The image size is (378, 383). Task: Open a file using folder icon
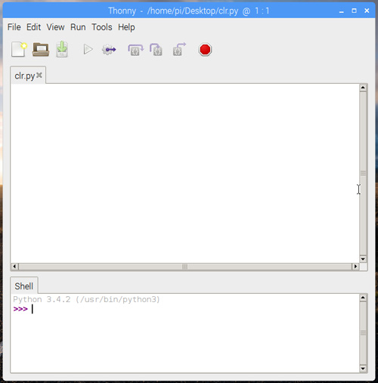(41, 50)
